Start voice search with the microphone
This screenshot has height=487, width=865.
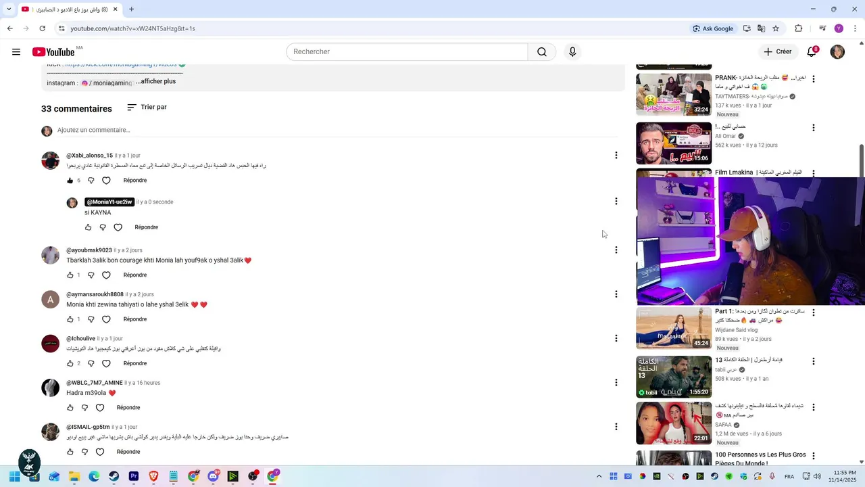coord(572,52)
